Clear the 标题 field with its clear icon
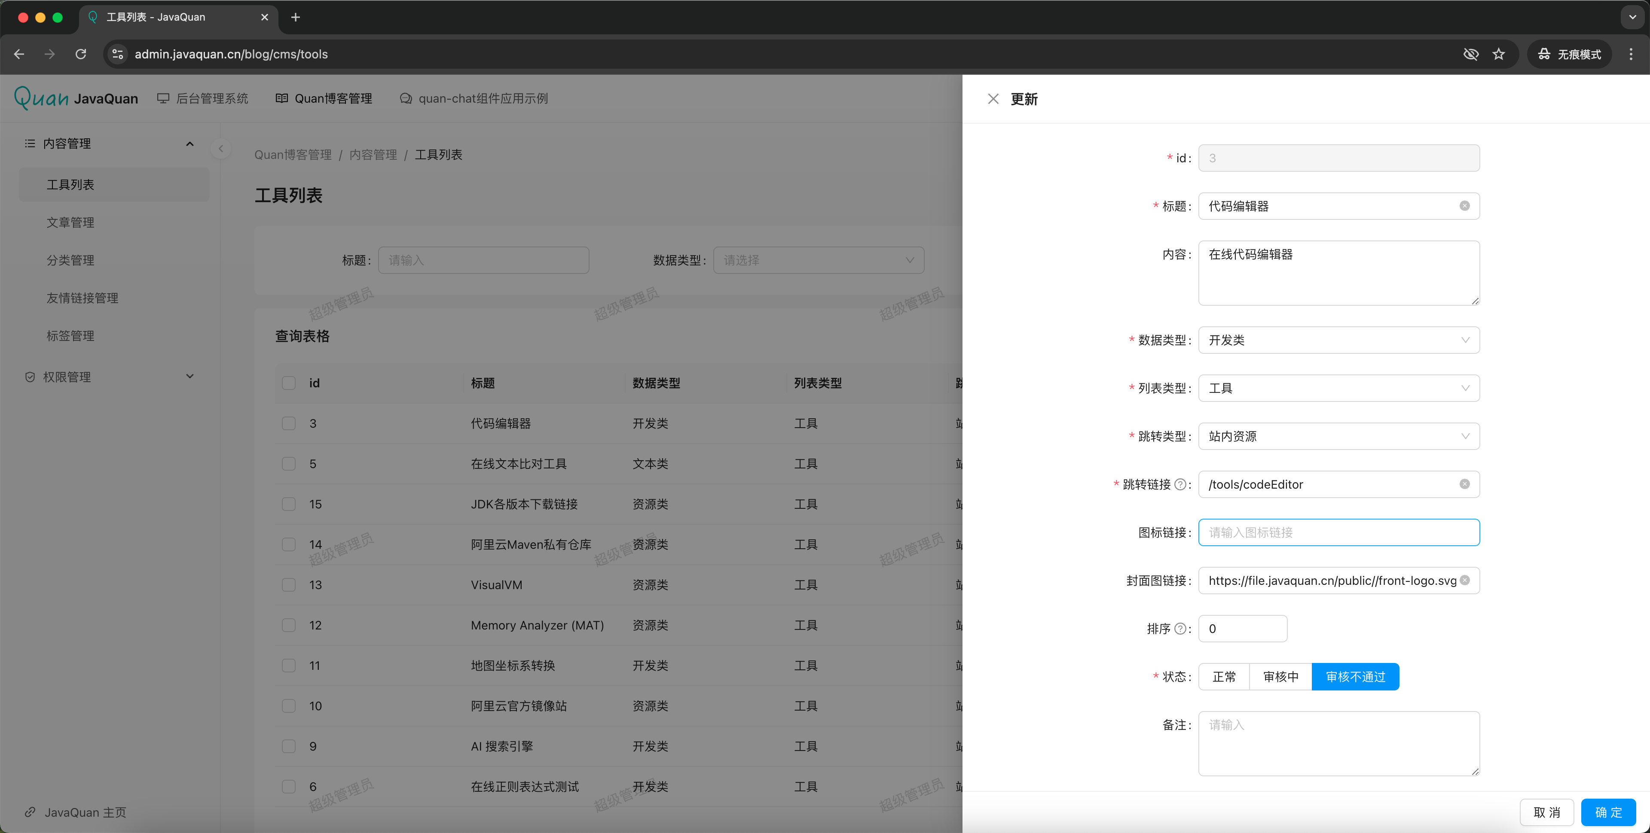Viewport: 1650px width, 833px height. tap(1464, 206)
